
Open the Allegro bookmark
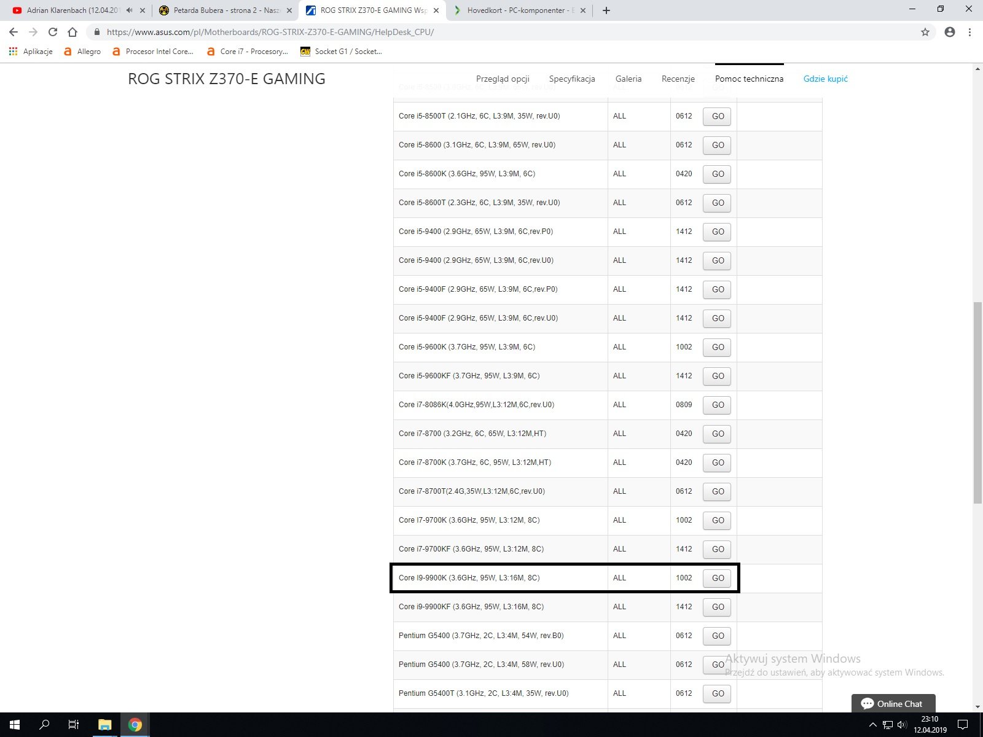coord(82,52)
